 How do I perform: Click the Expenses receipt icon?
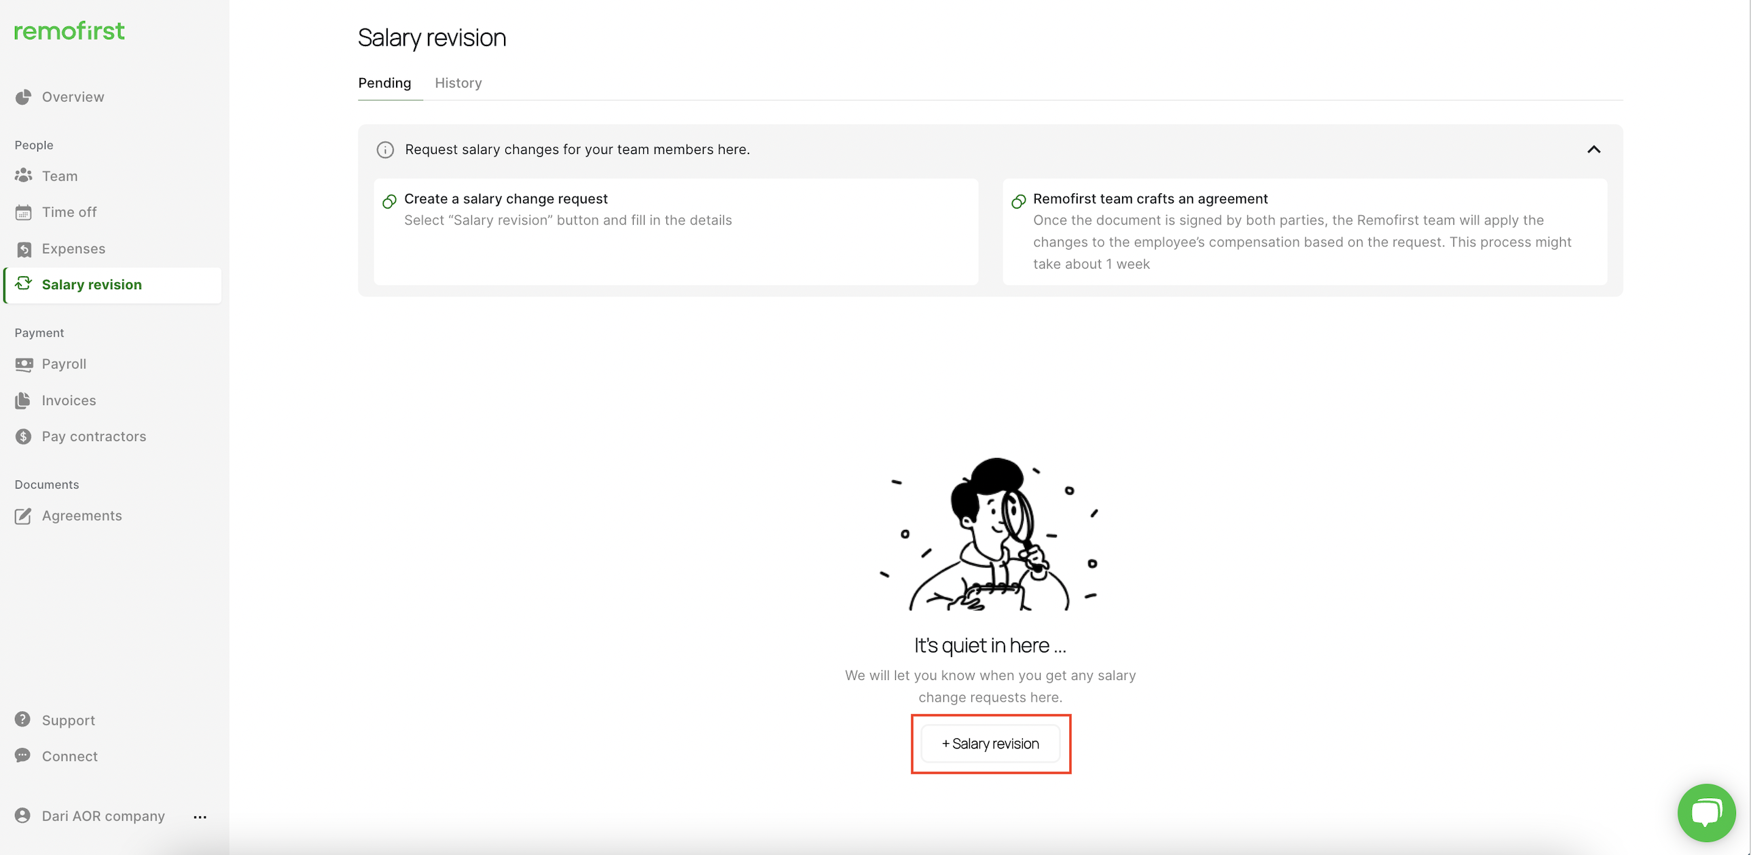(24, 249)
